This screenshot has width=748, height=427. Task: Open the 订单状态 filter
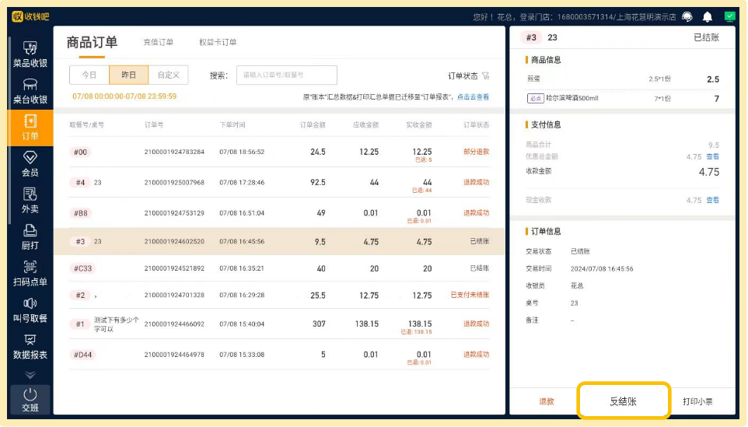(468, 76)
